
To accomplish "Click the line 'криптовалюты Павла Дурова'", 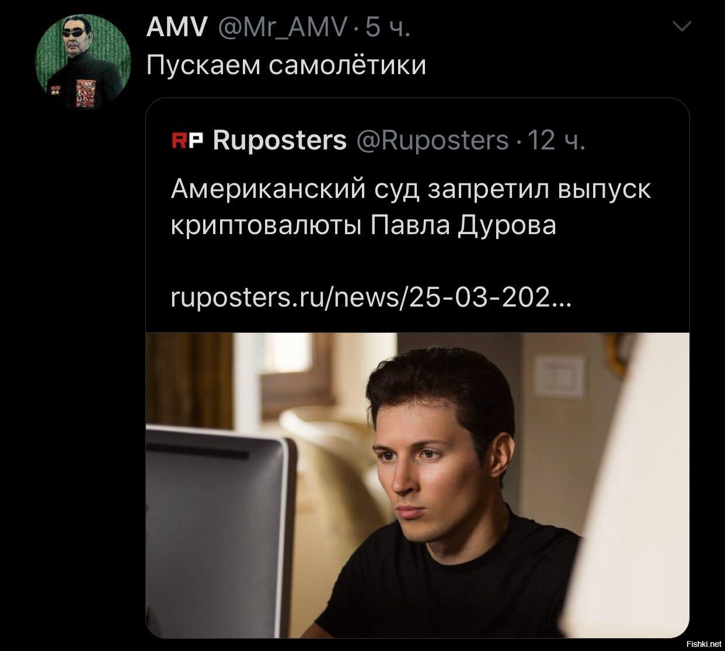I will pyautogui.click(x=364, y=226).
